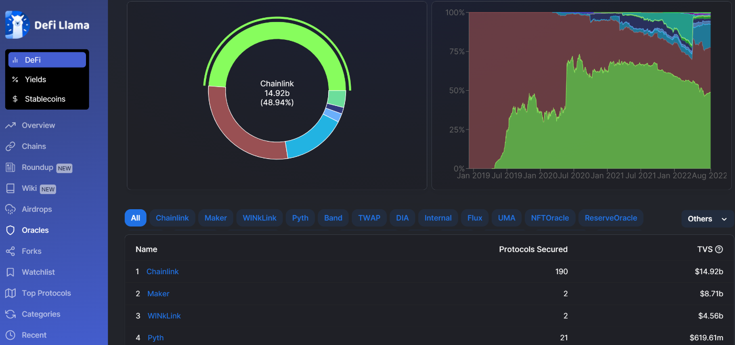Open the Overview trend icon
Viewport: 735px width, 345px height.
click(x=10, y=125)
